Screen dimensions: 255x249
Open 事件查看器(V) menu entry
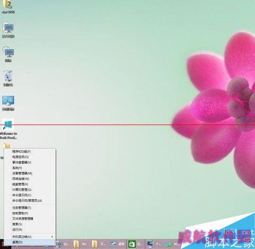tap(30, 162)
